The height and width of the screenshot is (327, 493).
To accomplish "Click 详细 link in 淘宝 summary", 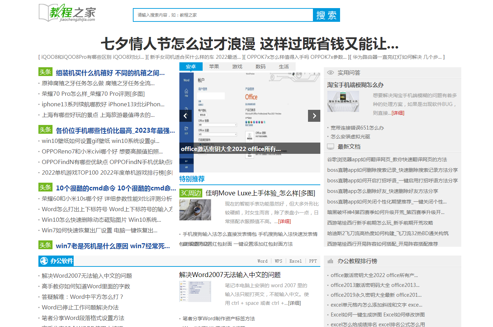I will (x=398, y=113).
